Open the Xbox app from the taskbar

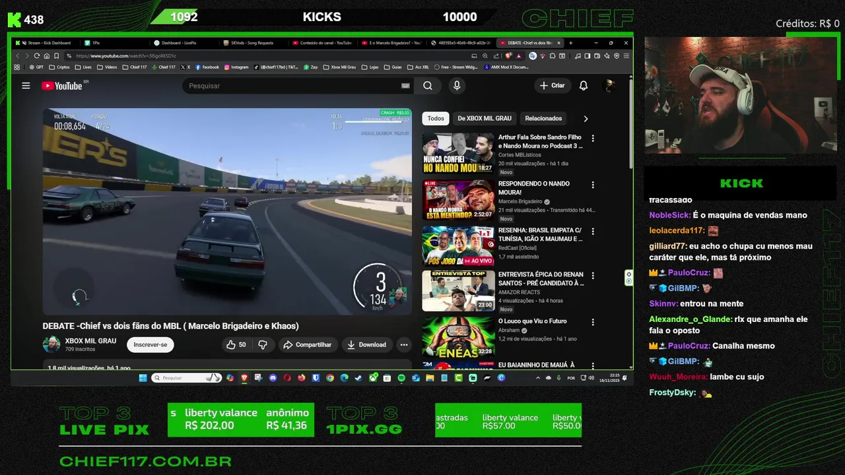tap(373, 378)
